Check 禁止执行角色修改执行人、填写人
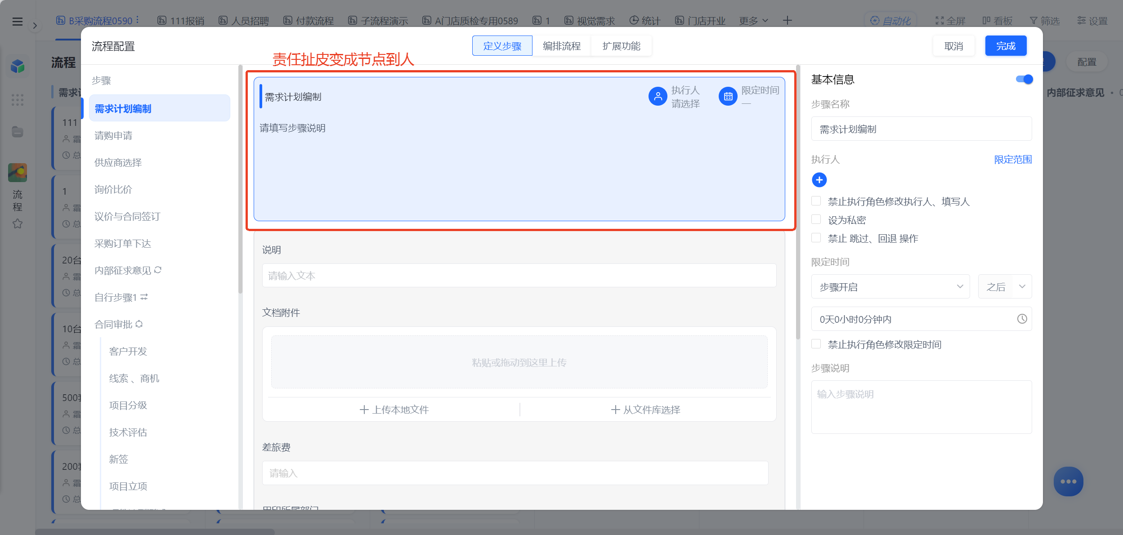This screenshot has width=1123, height=535. [816, 201]
